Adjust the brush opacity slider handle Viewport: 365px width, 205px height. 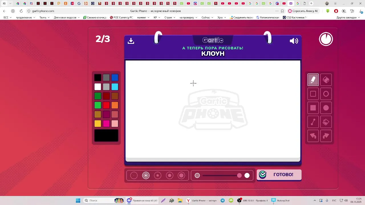(239, 175)
